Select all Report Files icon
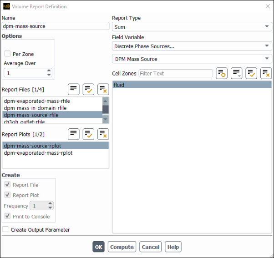Screen dimensions: 274x258 coord(88,89)
